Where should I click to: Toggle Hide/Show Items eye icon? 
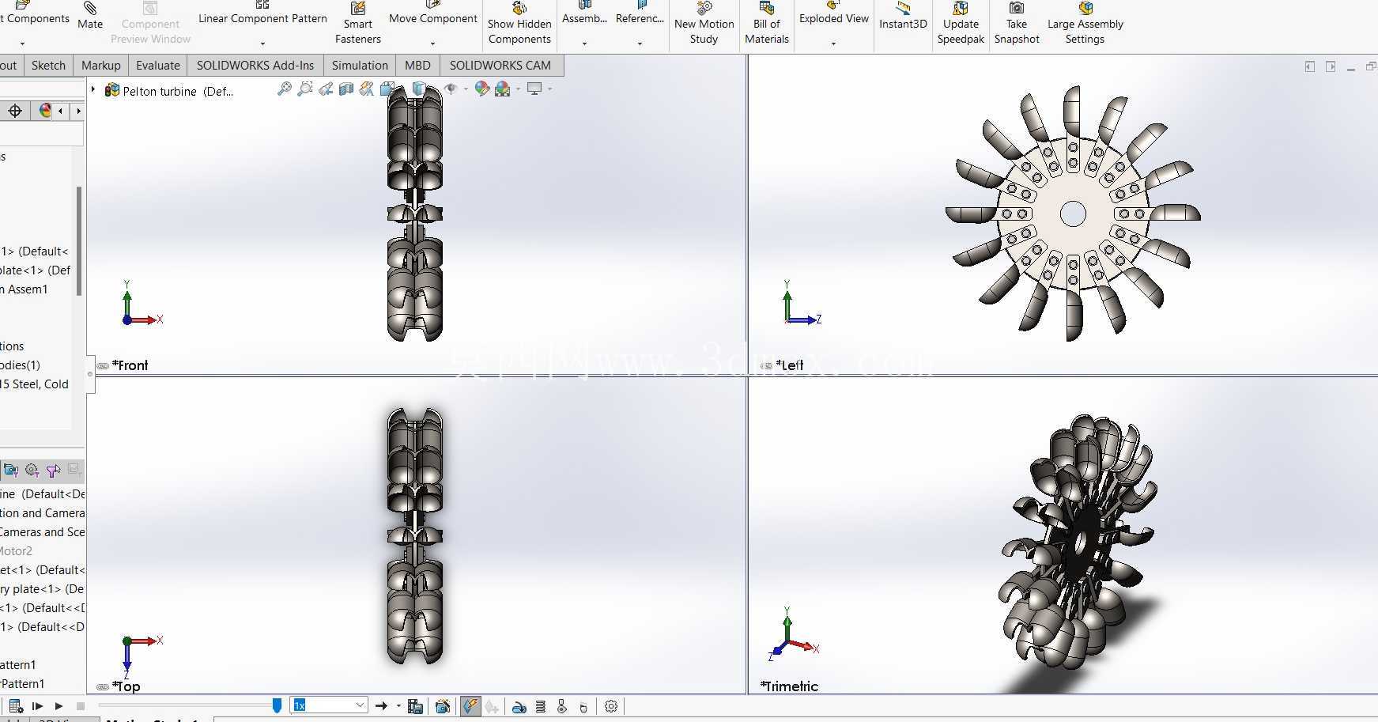coord(451,89)
